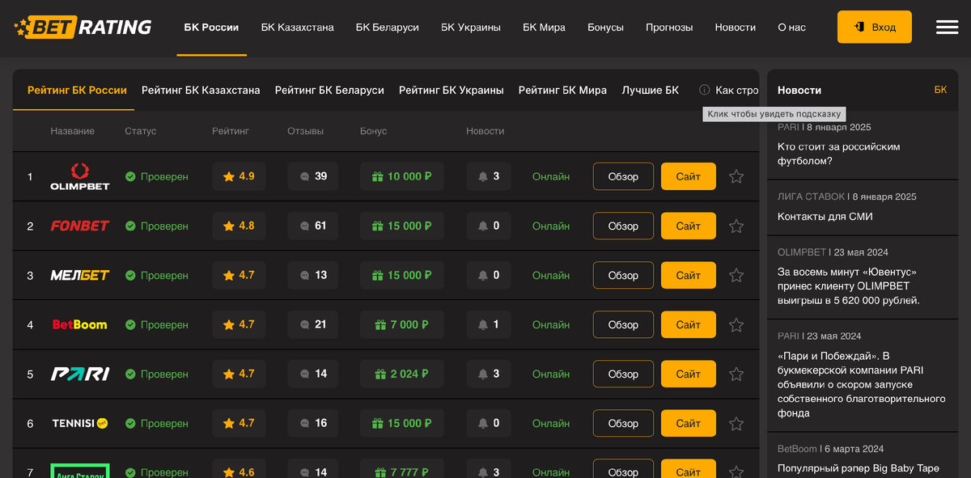Click the МЕЛБЕТ logo

80,275
